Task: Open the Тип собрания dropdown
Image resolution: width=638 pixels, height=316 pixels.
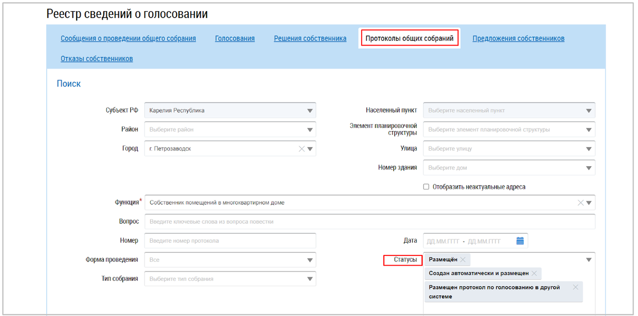Action: point(310,279)
